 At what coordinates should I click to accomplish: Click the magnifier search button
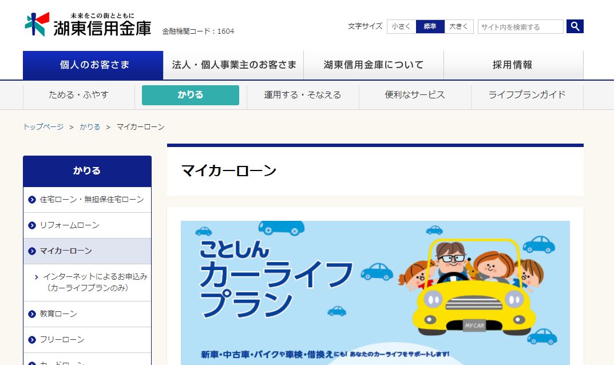(x=575, y=26)
